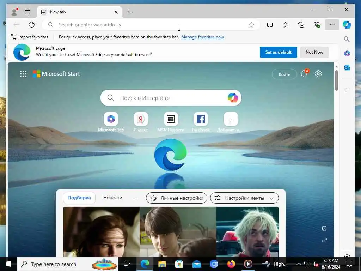
Task: Click the Microsoft Start logo
Action: click(x=56, y=74)
